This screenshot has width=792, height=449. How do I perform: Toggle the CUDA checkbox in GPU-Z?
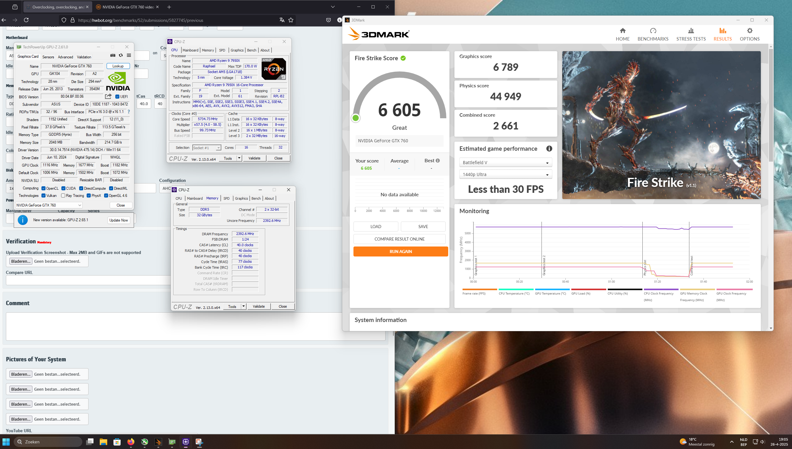click(64, 188)
